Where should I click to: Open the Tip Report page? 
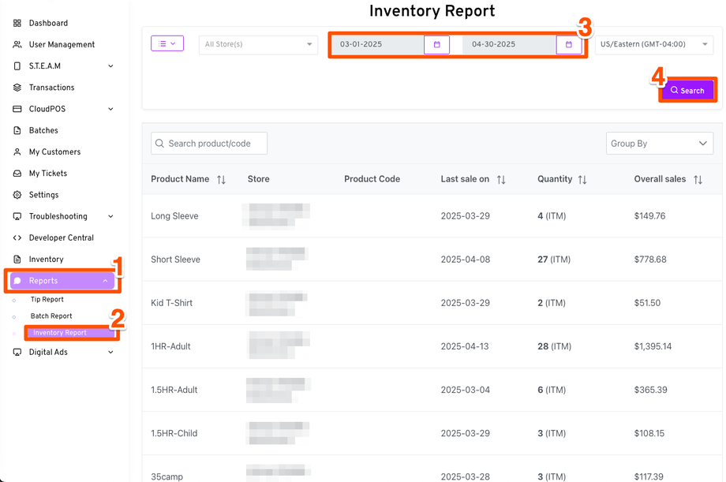pos(47,300)
